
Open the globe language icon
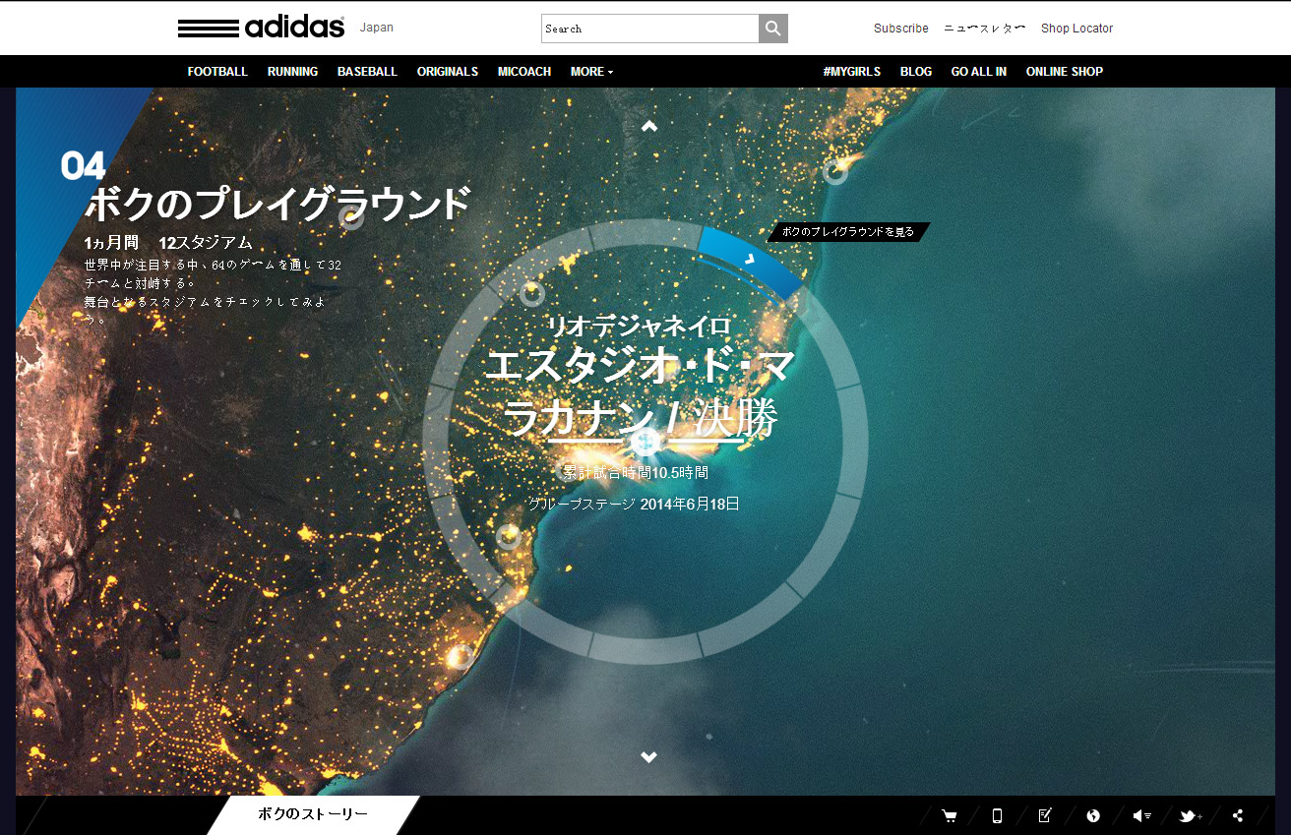click(x=1093, y=815)
